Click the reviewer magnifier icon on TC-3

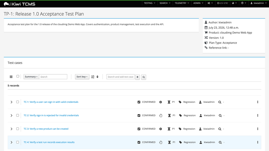(x=220, y=129)
